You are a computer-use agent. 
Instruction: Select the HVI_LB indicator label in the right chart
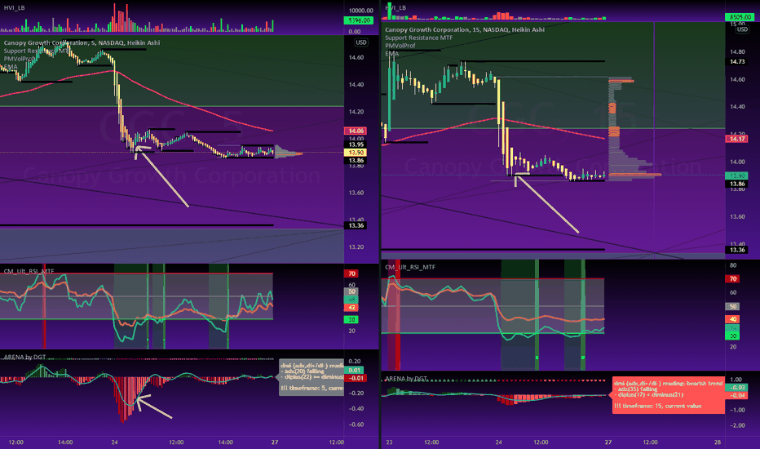tap(395, 8)
